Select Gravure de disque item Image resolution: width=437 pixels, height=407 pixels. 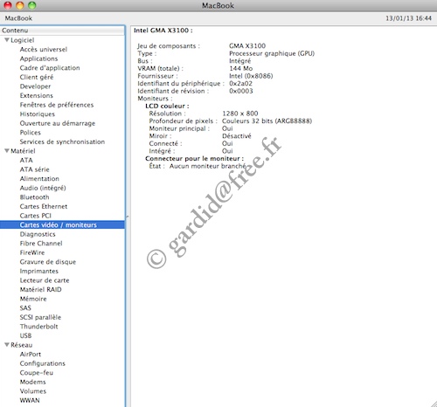pyautogui.click(x=48, y=262)
